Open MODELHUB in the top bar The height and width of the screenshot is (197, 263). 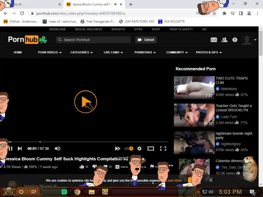57,29
